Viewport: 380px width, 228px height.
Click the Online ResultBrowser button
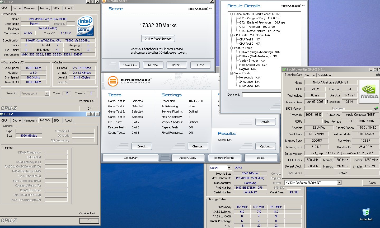pos(158,39)
